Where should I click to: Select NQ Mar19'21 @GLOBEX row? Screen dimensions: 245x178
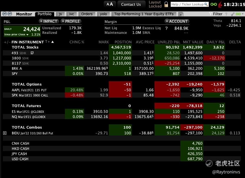click(x=122, y=117)
